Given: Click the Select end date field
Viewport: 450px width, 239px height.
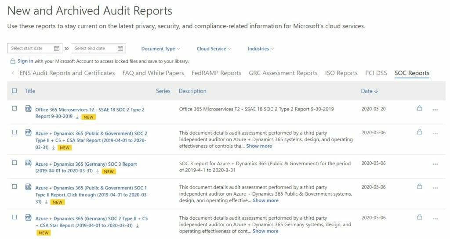Looking at the screenshot, I should tap(98, 48).
